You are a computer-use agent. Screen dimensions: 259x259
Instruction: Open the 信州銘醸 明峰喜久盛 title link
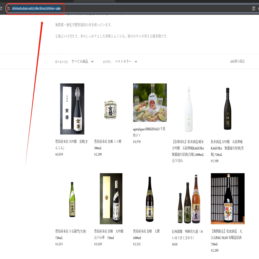187,234
